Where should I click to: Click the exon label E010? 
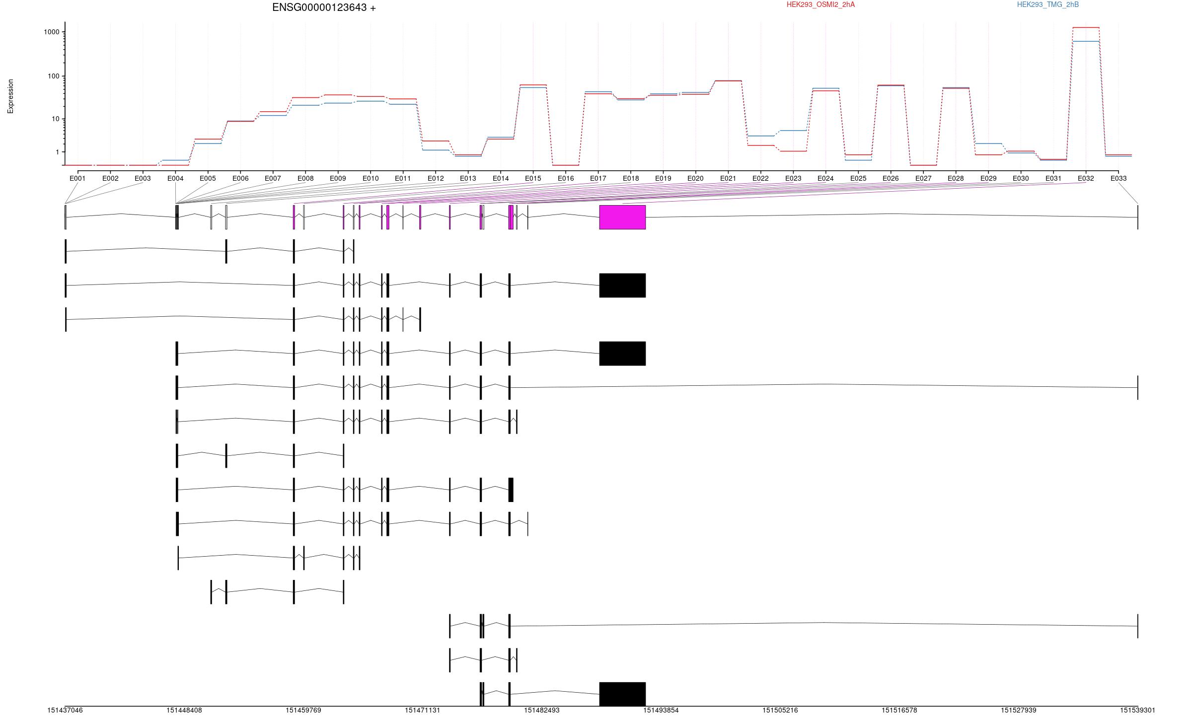(371, 178)
